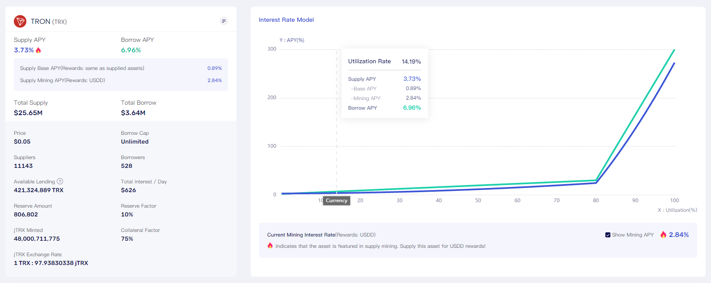The width and height of the screenshot is (711, 283).
Task: Click the Supply APY value 3.73%
Action: tap(24, 50)
